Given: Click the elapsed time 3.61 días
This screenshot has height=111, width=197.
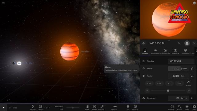Looking at the screenshot, I should (13, 108).
